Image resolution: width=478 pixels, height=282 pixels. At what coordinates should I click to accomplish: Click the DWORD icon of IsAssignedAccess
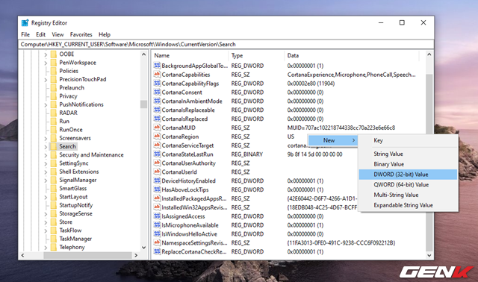point(157,216)
